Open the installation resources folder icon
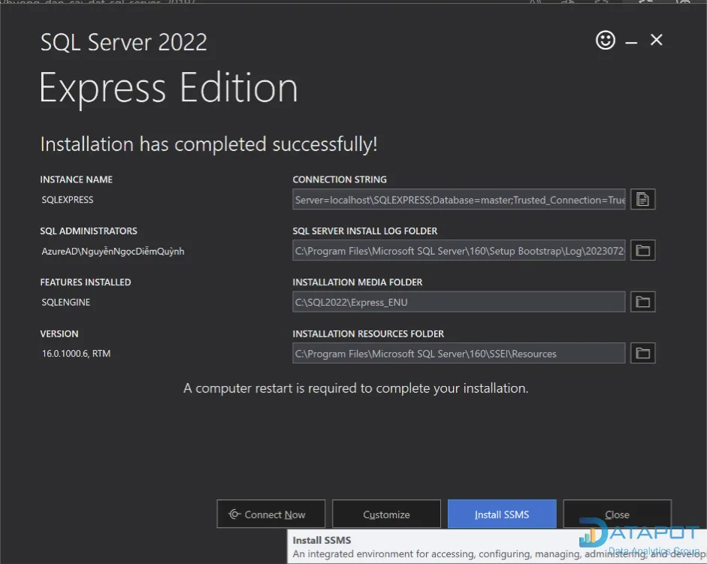This screenshot has height=564, width=707. [642, 353]
